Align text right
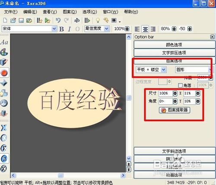 point(153,29)
